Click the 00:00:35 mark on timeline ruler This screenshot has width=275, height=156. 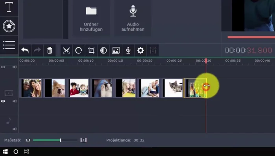point(233,61)
